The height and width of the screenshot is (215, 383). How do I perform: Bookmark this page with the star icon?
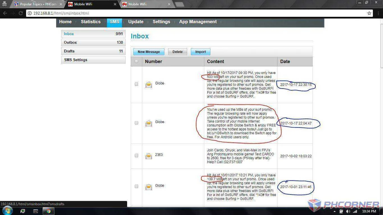[x=369, y=13]
